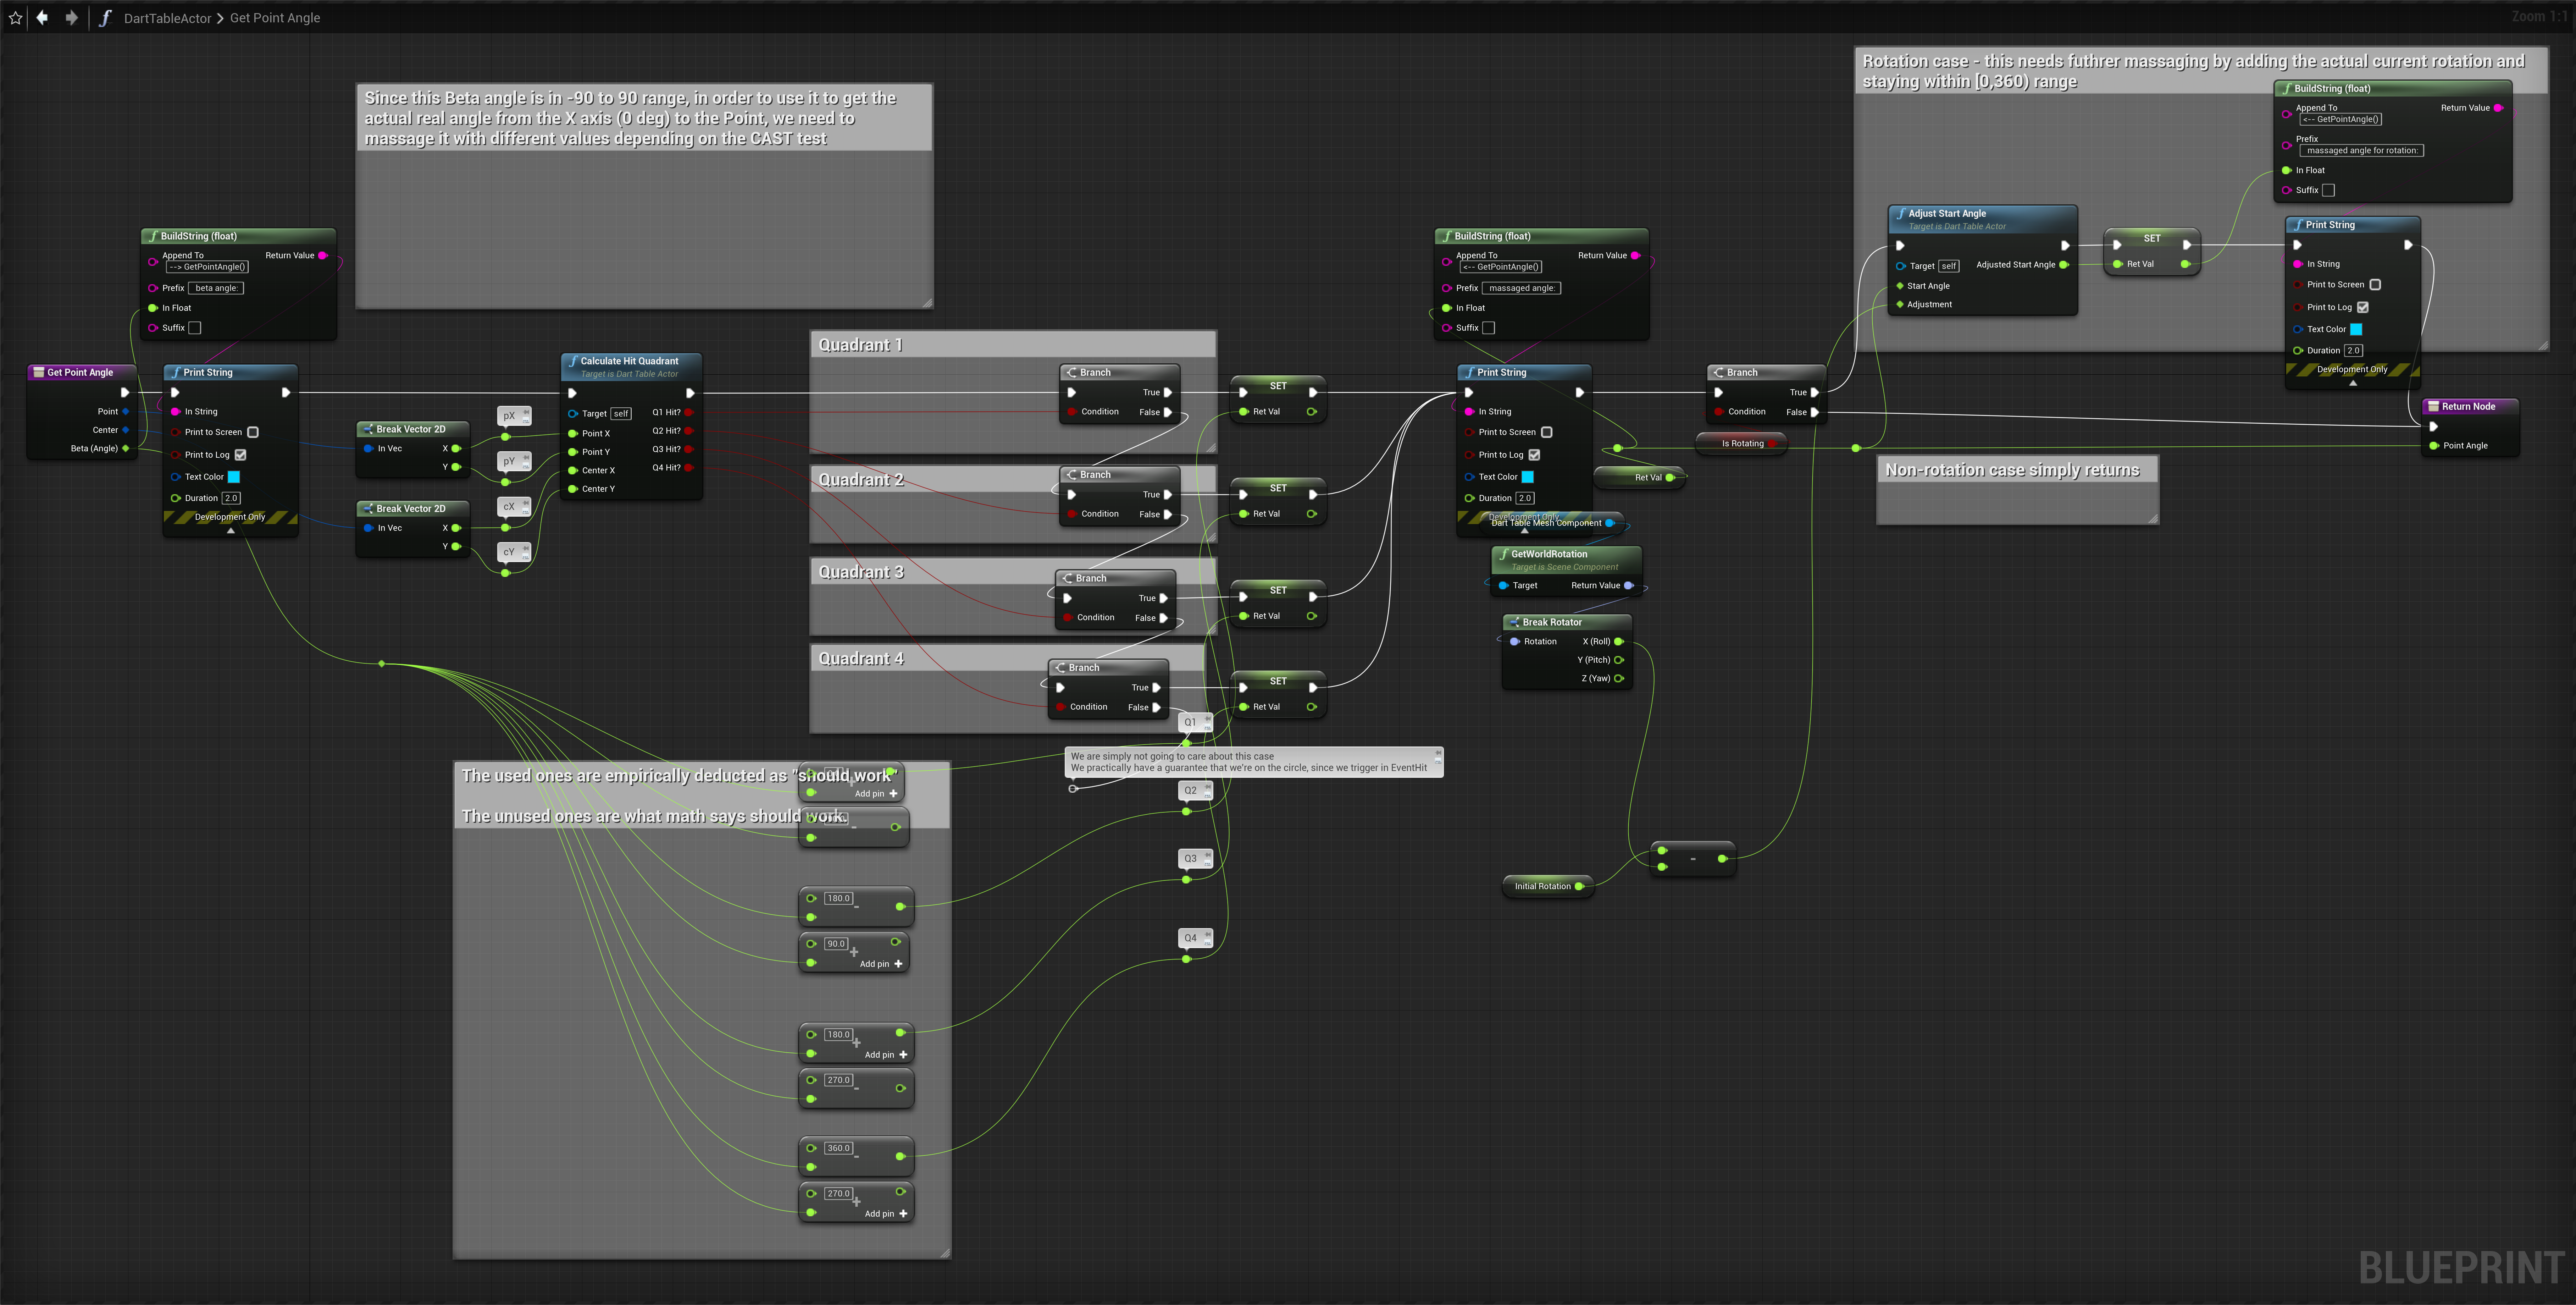Click the favorite star icon in breadcrumb bar

15,18
